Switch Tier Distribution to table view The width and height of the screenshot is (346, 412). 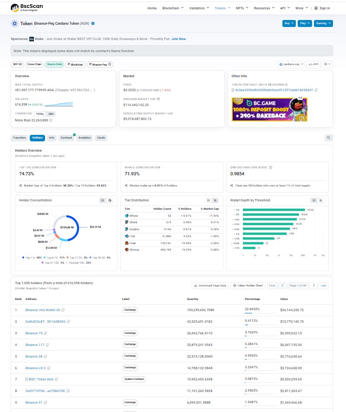point(209,200)
